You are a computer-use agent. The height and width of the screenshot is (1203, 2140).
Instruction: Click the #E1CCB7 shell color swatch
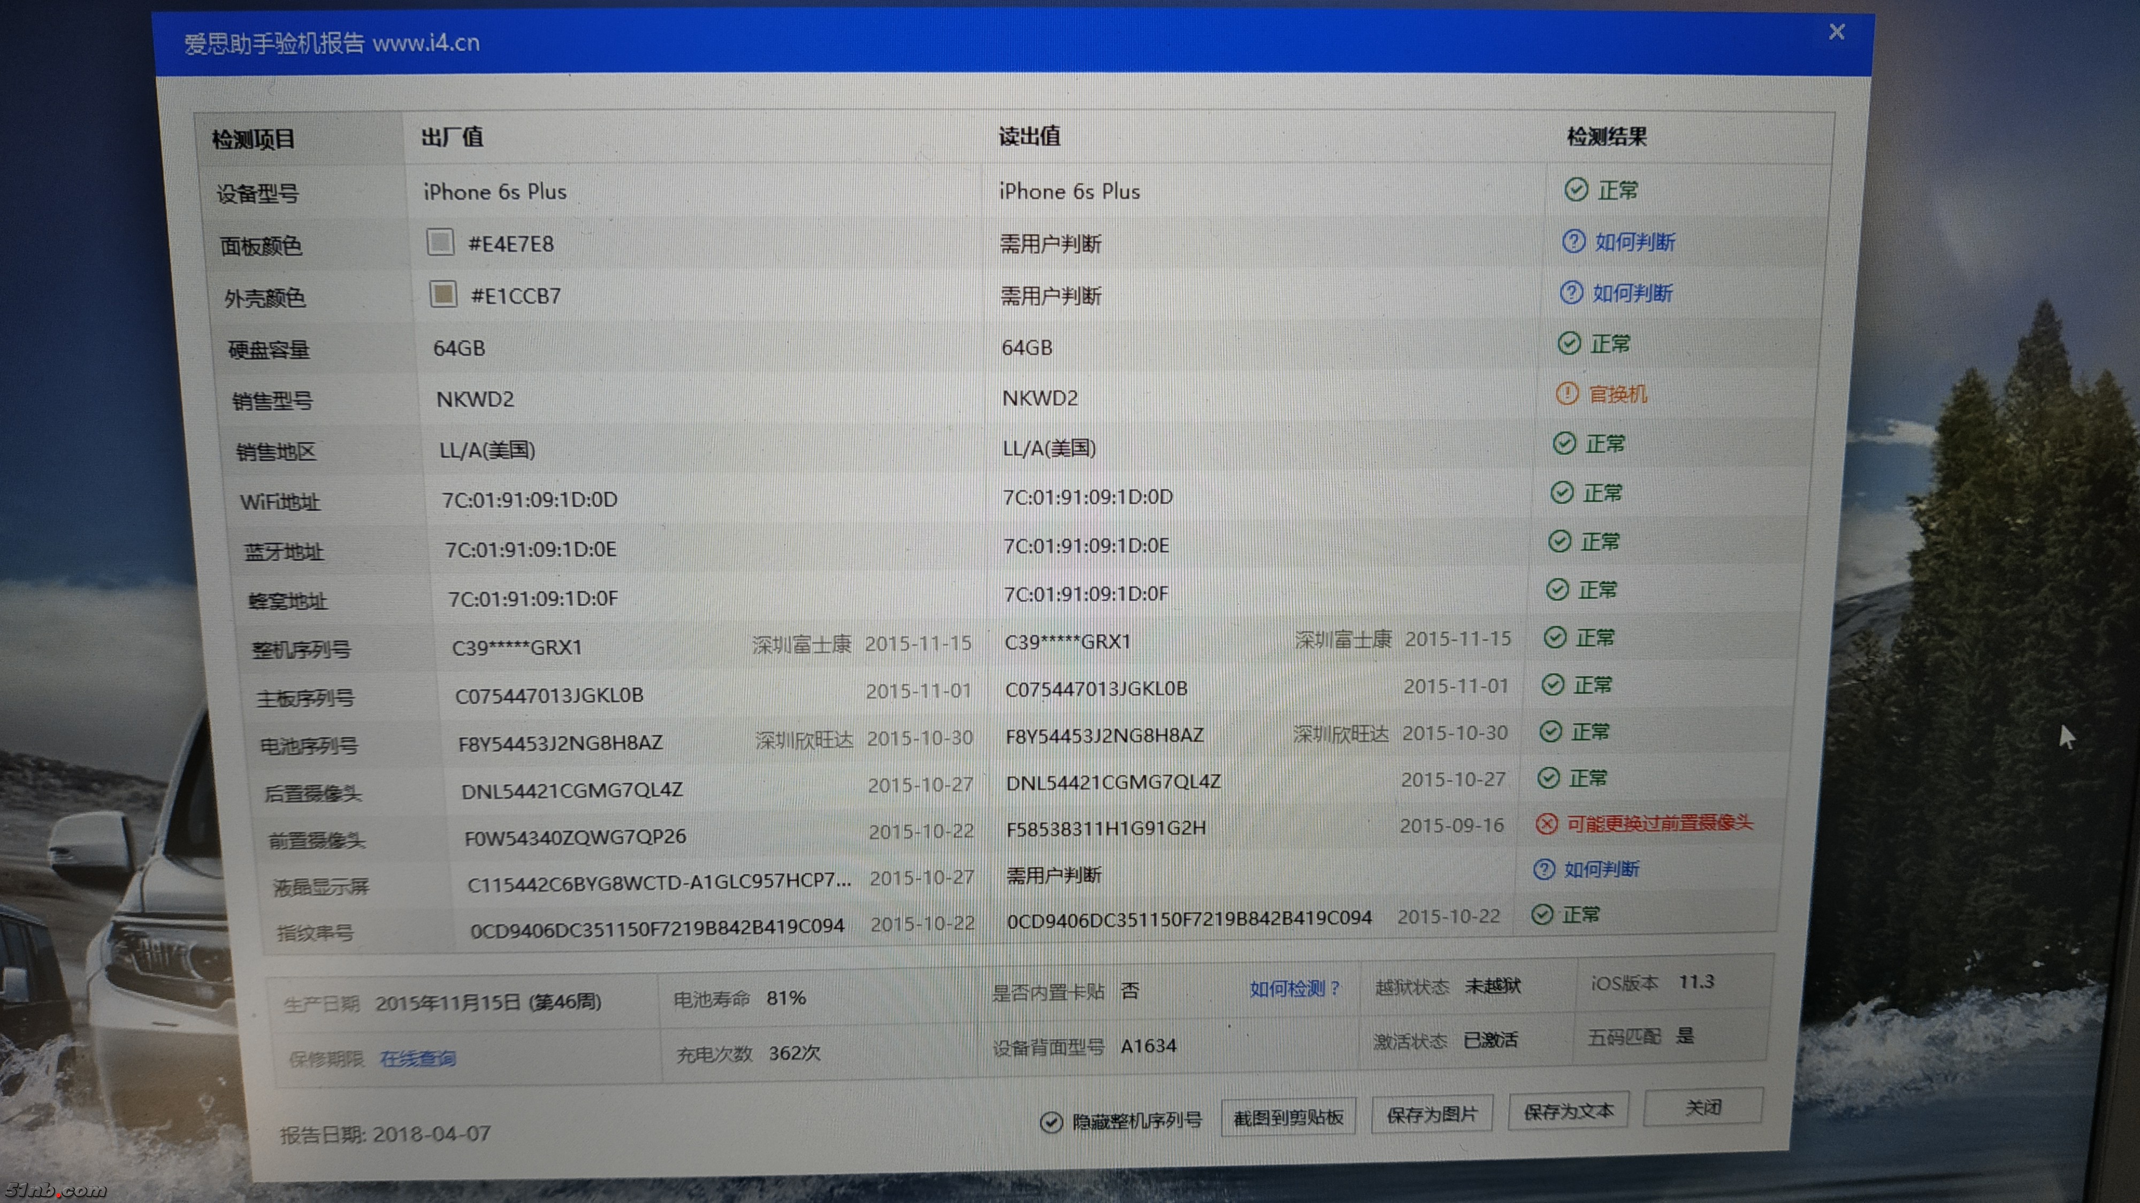pyautogui.click(x=443, y=294)
